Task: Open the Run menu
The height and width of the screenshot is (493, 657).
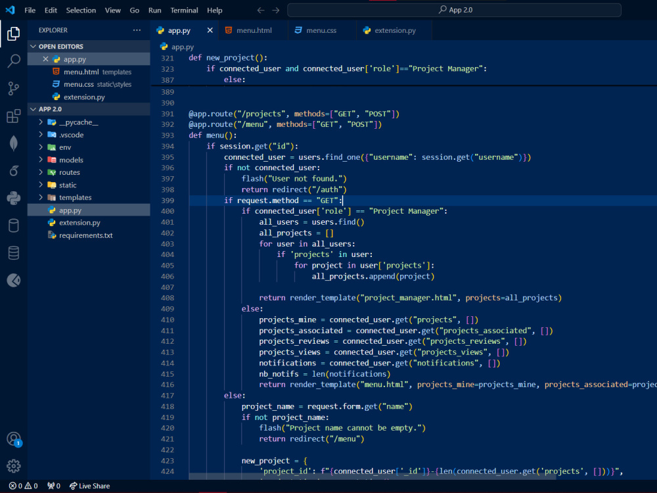Action: point(154,10)
